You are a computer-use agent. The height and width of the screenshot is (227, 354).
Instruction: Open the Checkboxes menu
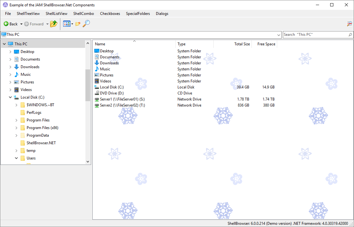point(110,14)
